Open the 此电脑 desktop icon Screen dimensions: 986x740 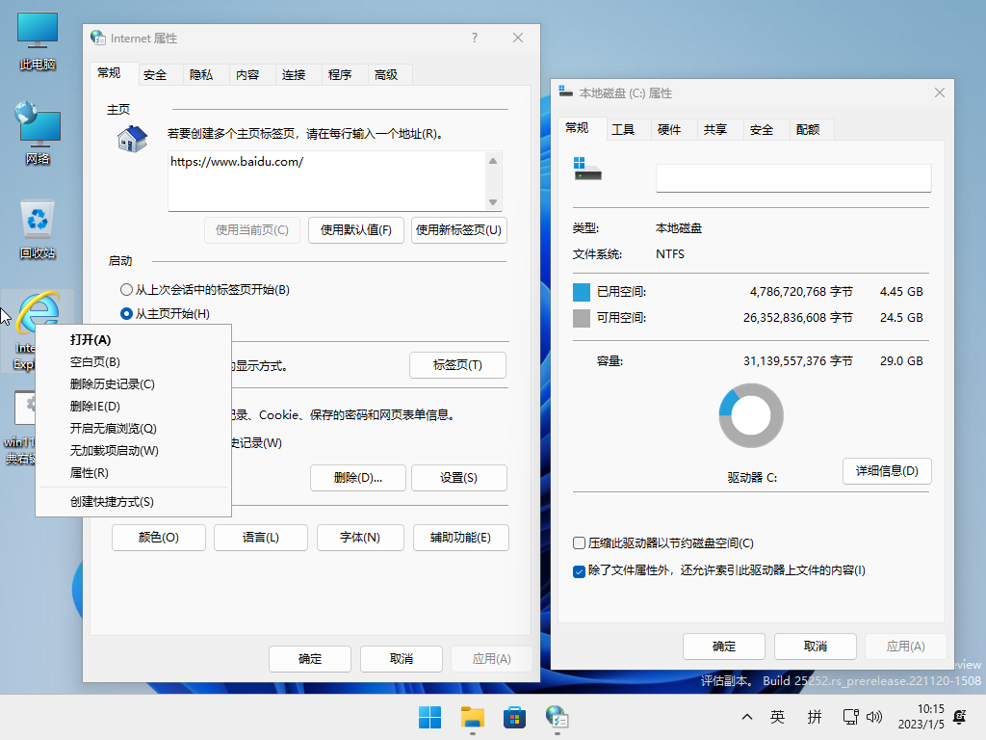tap(38, 40)
